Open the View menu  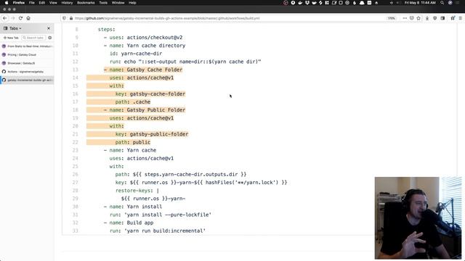[53, 3]
